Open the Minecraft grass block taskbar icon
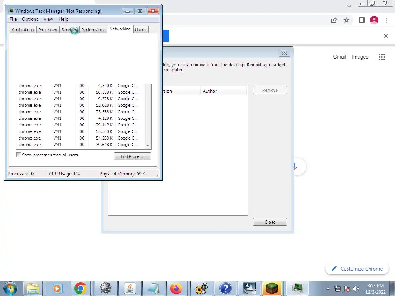Image resolution: width=395 pixels, height=296 pixels. tap(272, 288)
